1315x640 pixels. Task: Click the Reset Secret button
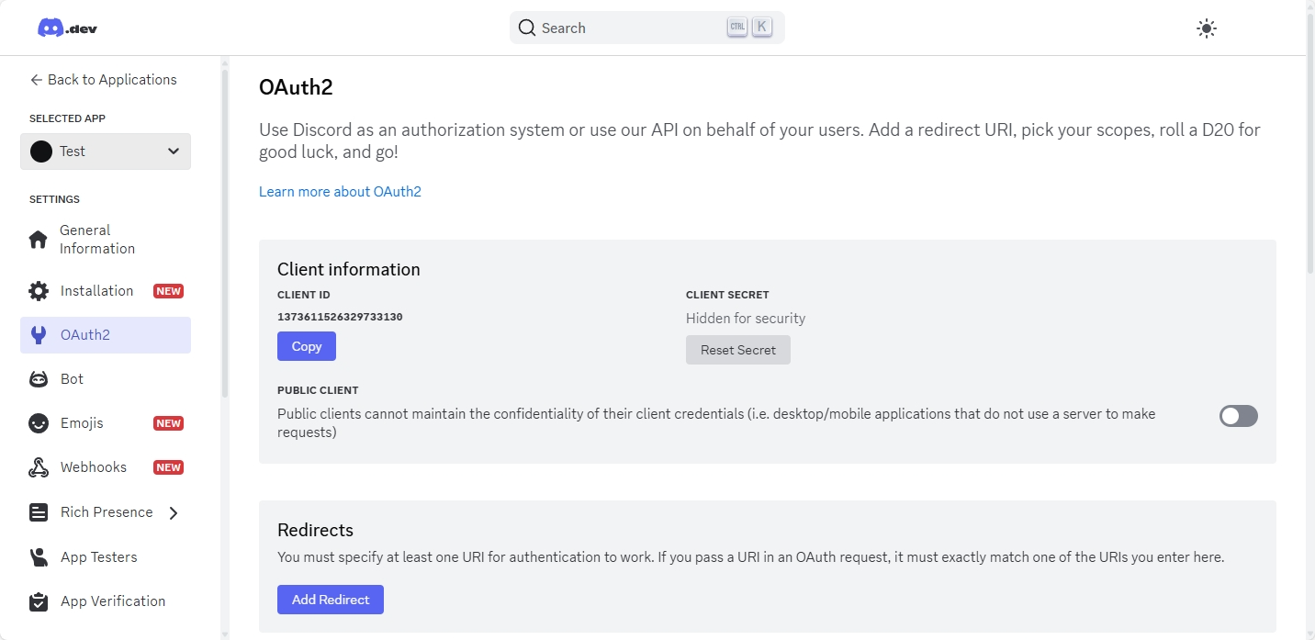point(738,350)
